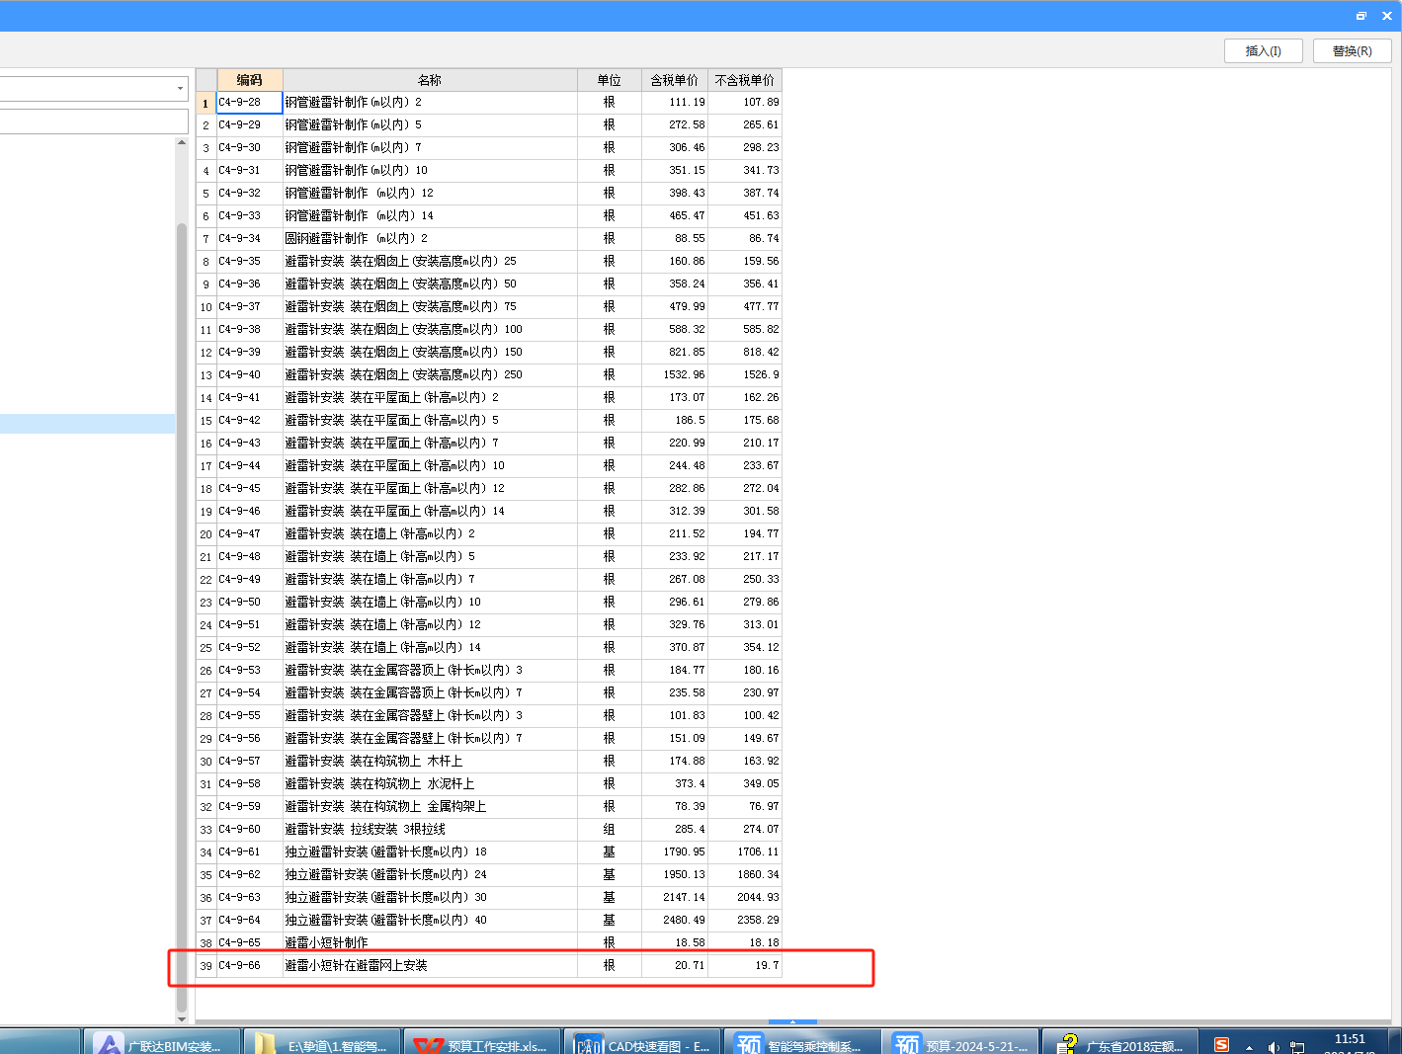Click the 替换(R) button
This screenshot has width=1402, height=1054.
(x=1352, y=51)
